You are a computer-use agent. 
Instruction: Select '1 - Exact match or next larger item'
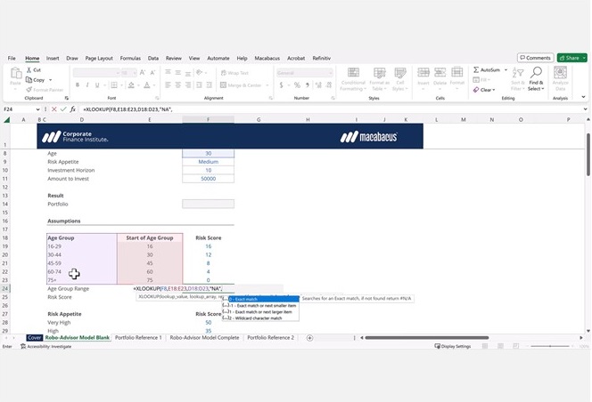pos(260,312)
